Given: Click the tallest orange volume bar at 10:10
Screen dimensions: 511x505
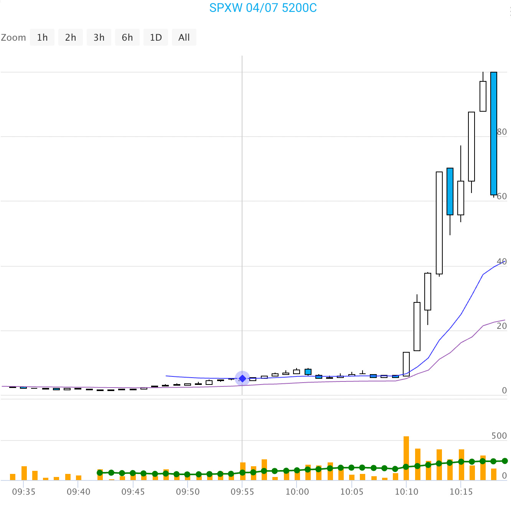Looking at the screenshot, I should coord(406,458).
